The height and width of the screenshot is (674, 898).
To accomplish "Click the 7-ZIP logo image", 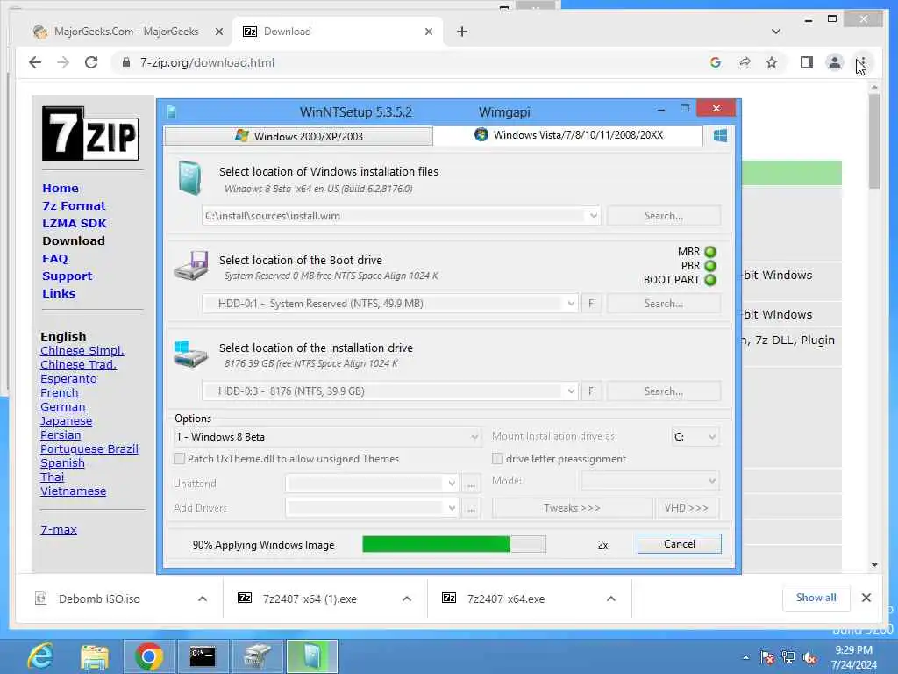I will click(90, 133).
